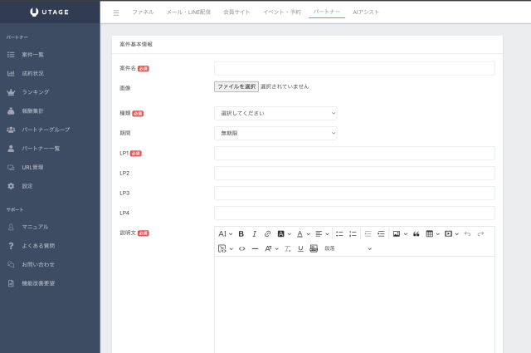Click the 案件名 input field
Viewport: 531px width, 353px height.
point(354,68)
